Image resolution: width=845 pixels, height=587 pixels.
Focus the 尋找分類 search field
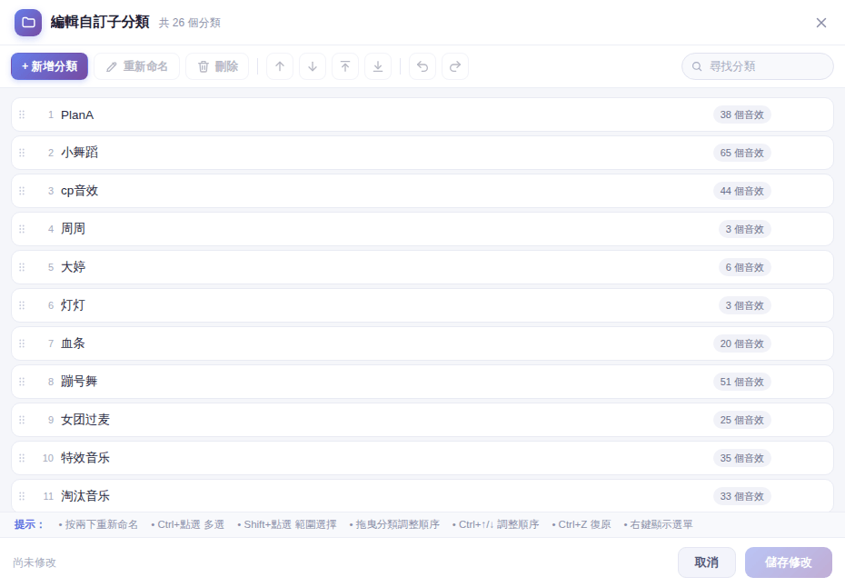tap(758, 66)
